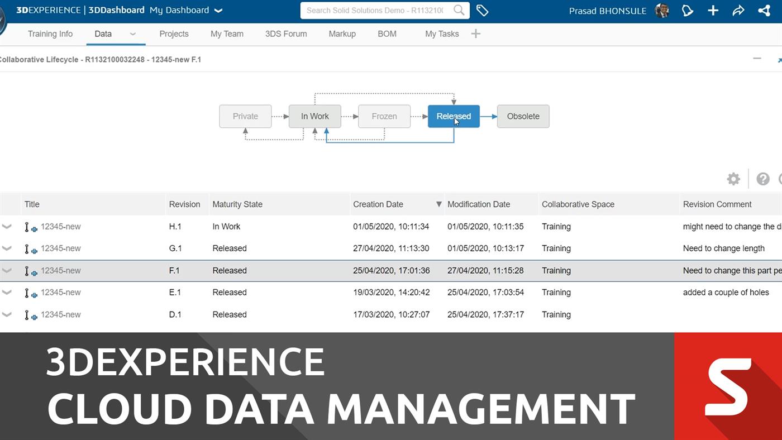The height and width of the screenshot is (440, 782).
Task: Click the Released lifecycle state button
Action: [x=454, y=116]
